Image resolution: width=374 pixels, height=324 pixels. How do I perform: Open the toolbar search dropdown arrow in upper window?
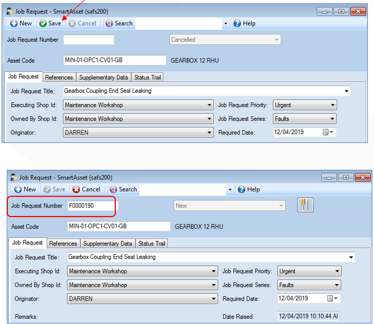point(226,24)
